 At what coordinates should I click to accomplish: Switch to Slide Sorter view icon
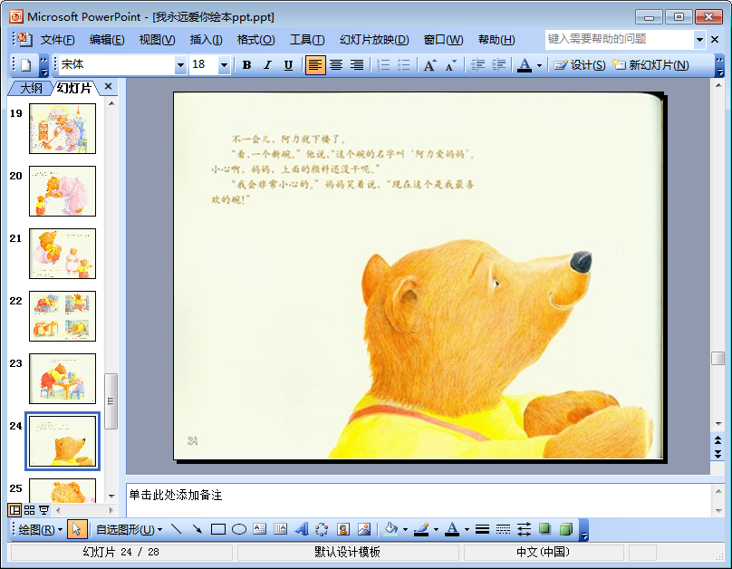[29, 510]
